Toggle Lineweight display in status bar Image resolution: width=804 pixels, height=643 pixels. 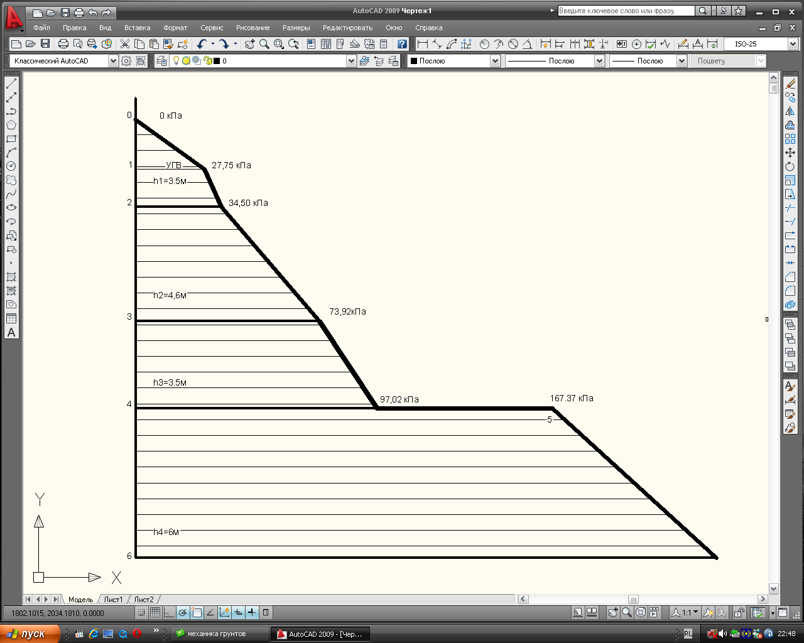coord(252,613)
